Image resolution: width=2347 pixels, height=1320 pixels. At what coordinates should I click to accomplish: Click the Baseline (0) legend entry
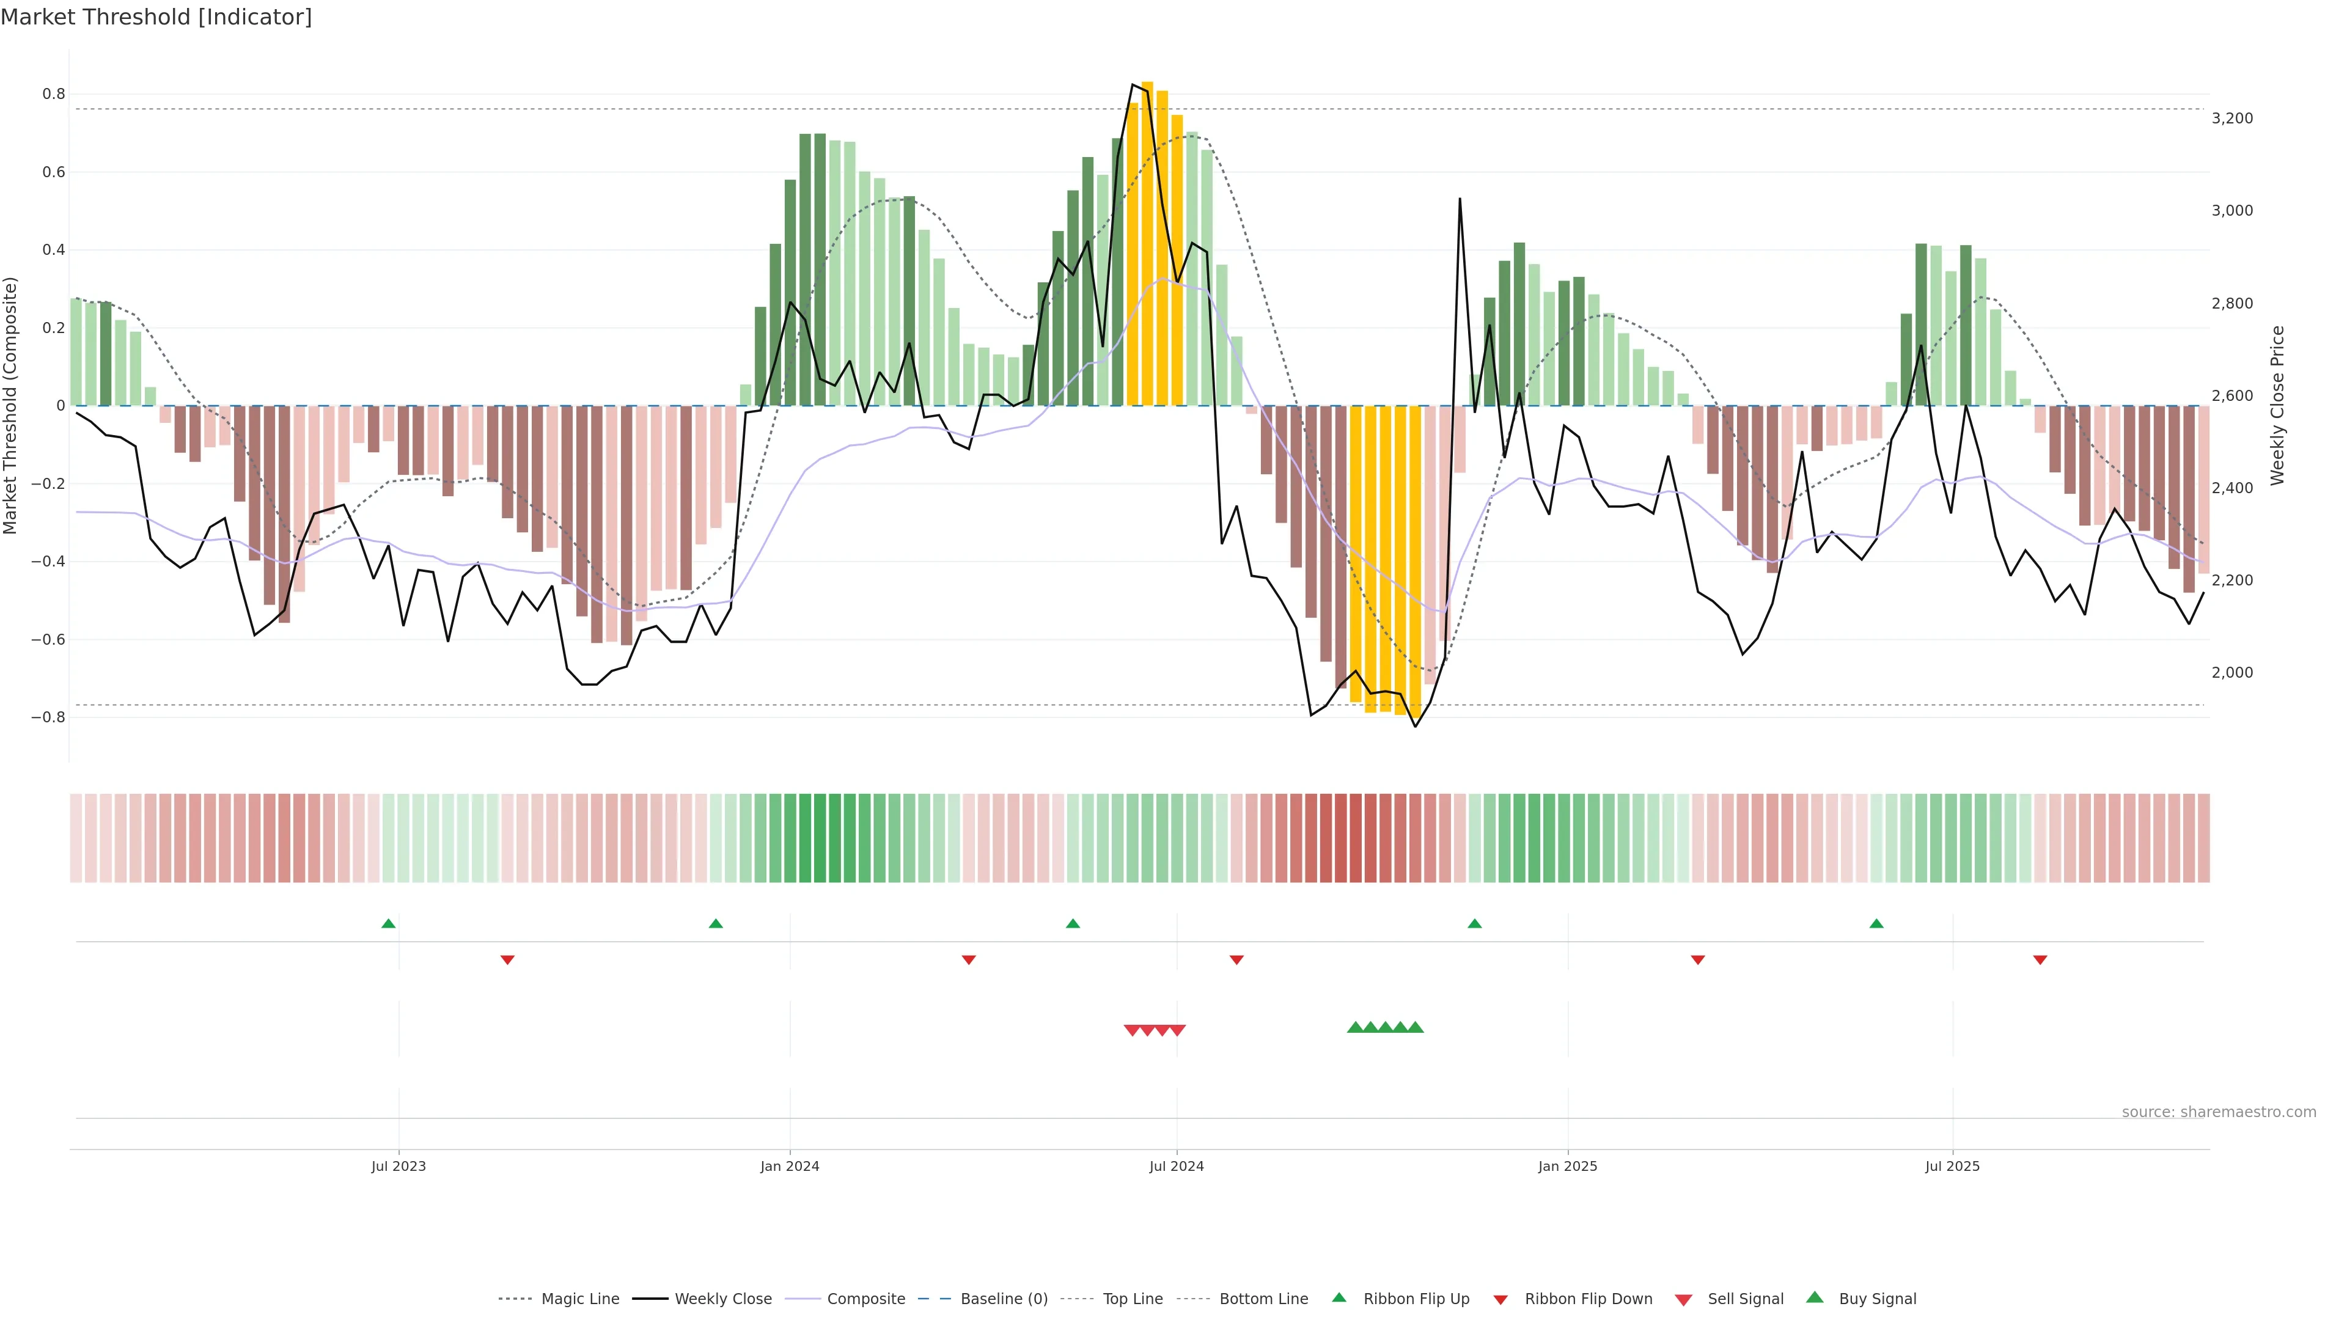(x=1003, y=1299)
